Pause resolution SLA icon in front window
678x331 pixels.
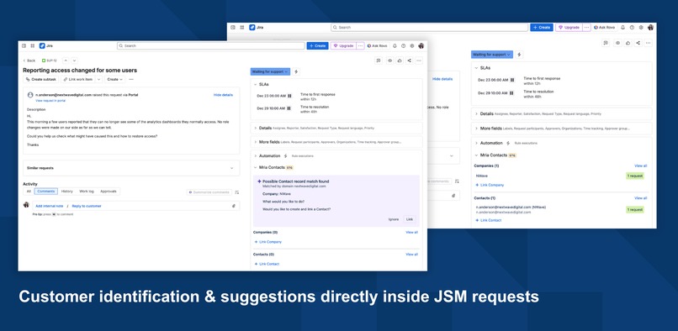(x=289, y=108)
